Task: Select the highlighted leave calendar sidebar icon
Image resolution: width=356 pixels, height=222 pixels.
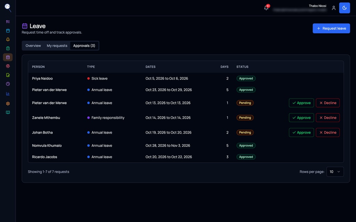Action: tap(8, 57)
